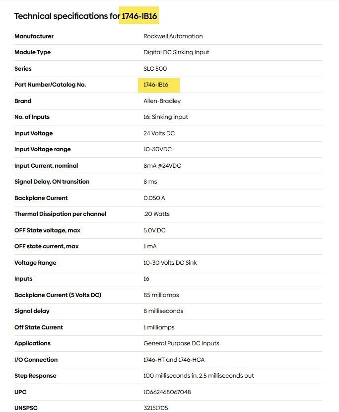Click the highlighted 1746-IB16 catalog number value
Viewport: 339px width, 412px height.
(156, 85)
